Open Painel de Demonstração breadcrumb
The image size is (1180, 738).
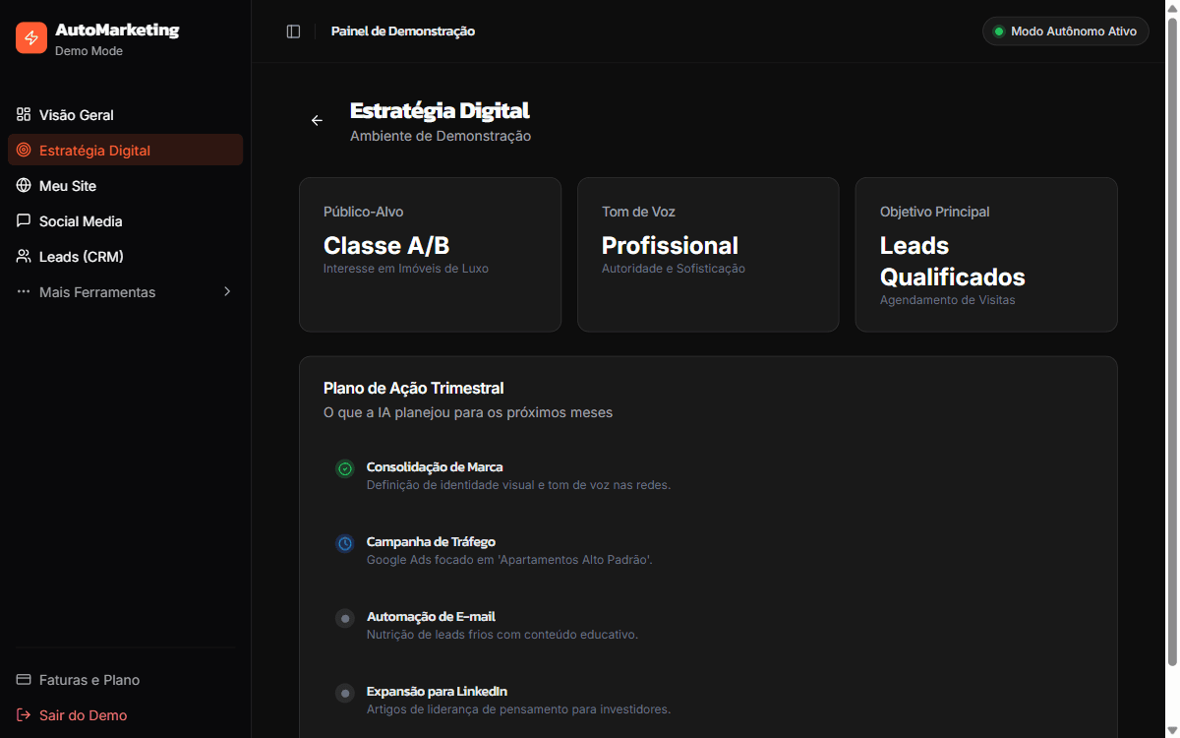click(x=403, y=31)
